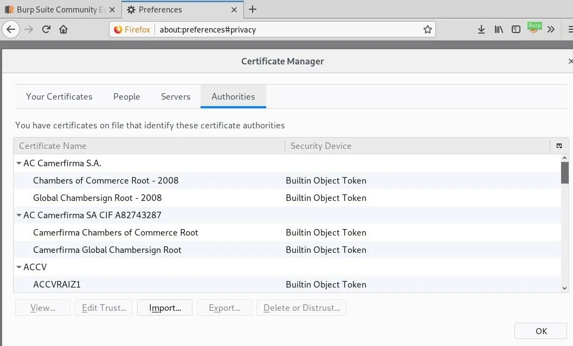This screenshot has height=346, width=573.
Task: Reload the current page
Action: tap(46, 29)
